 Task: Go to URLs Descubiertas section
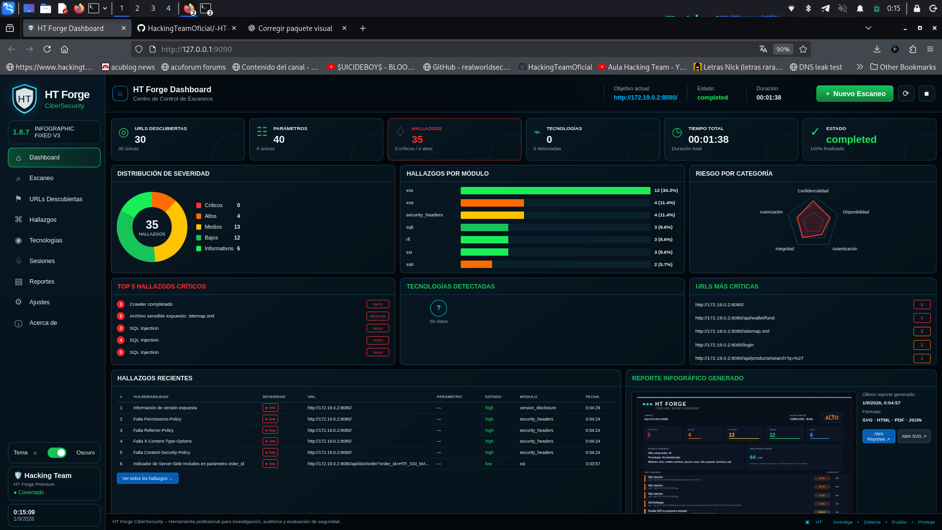point(54,199)
